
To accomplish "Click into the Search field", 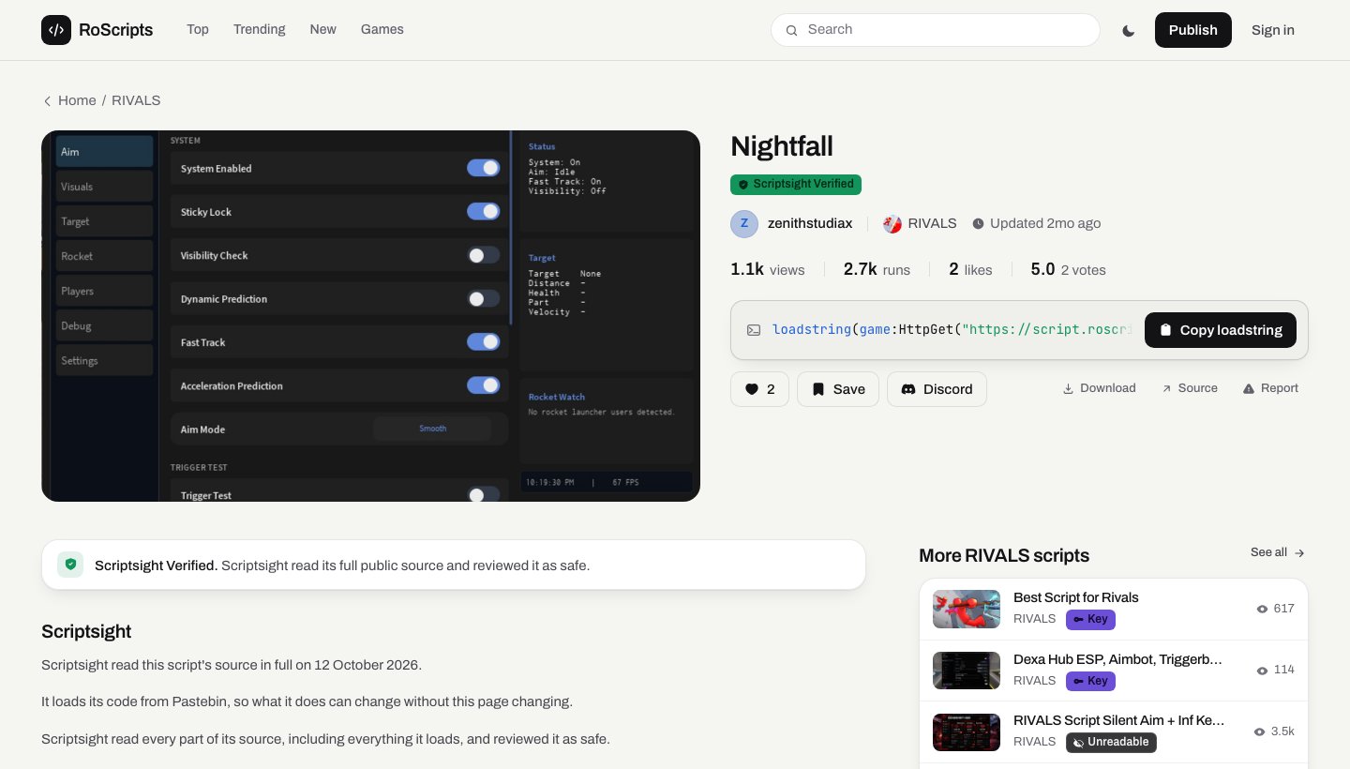I will (x=936, y=30).
